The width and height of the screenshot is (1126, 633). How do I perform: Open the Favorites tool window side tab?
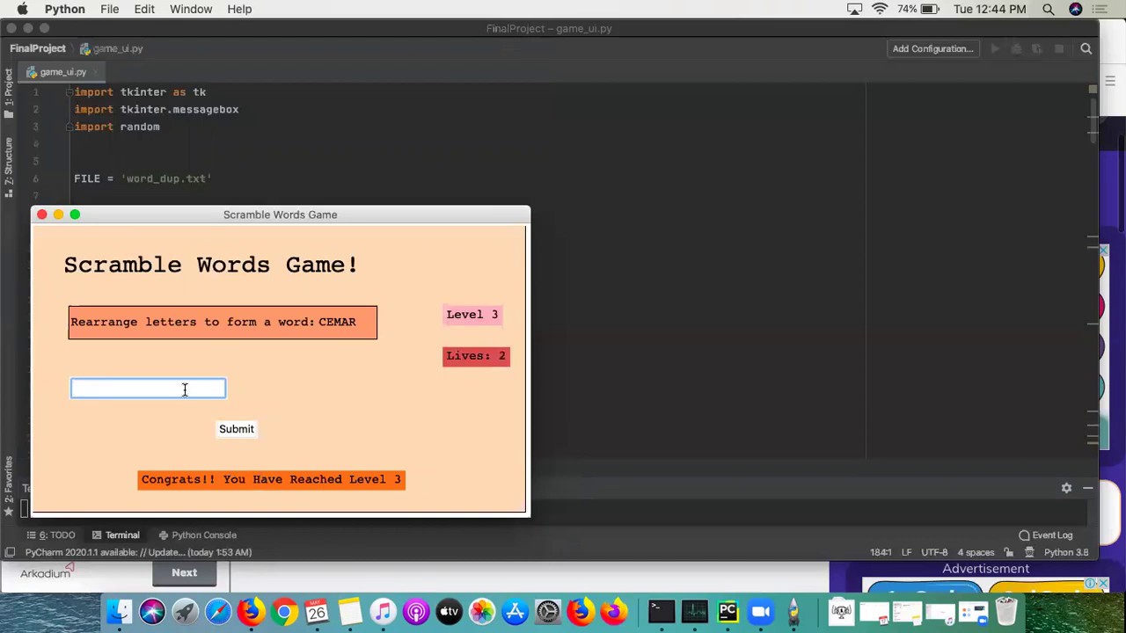(9, 484)
